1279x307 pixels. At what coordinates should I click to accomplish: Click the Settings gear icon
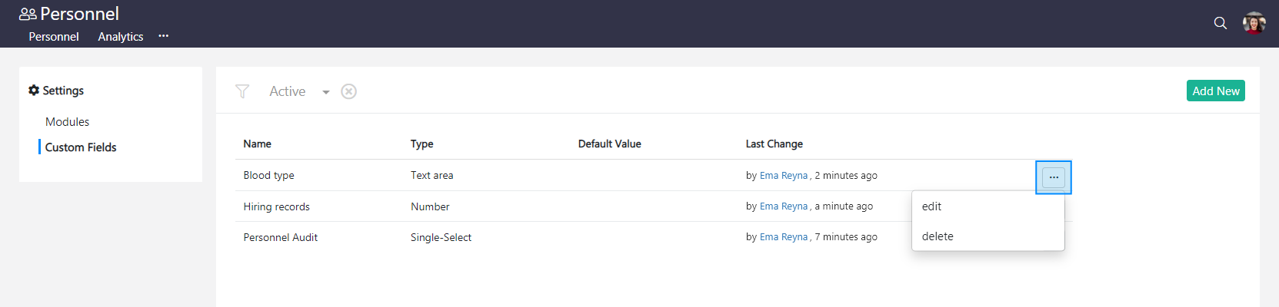coord(34,91)
